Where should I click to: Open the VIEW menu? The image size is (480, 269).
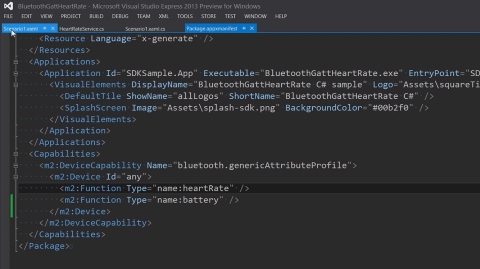click(46, 16)
